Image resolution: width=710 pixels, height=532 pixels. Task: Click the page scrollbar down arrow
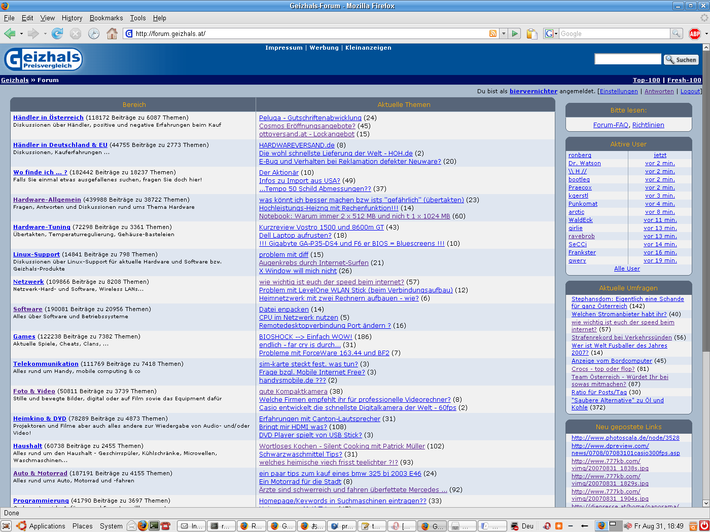click(x=705, y=503)
